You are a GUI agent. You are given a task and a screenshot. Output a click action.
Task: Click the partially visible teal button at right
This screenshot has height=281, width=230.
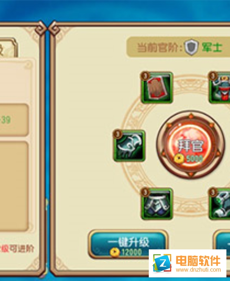pos(222,240)
